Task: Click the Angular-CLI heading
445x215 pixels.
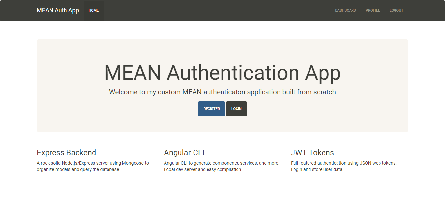Action: tap(184, 153)
